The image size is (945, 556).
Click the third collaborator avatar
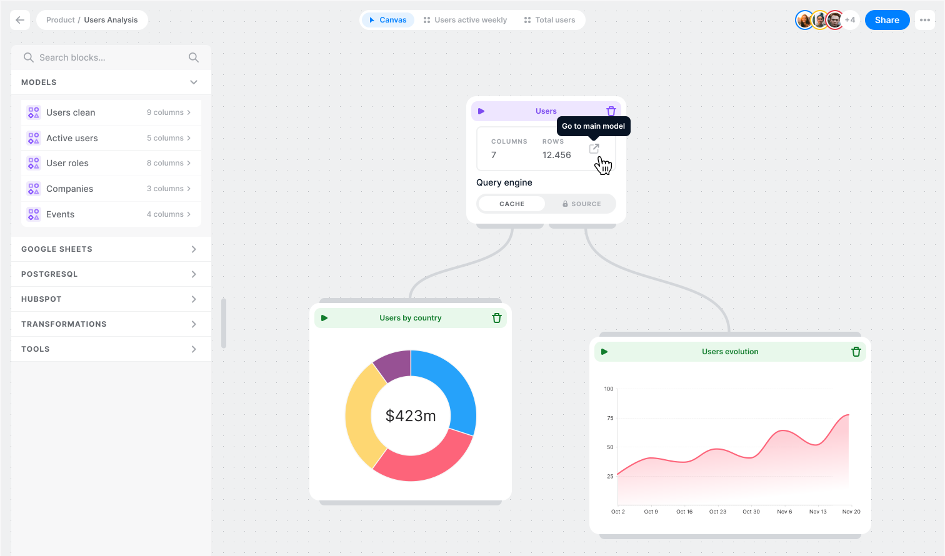click(x=834, y=20)
